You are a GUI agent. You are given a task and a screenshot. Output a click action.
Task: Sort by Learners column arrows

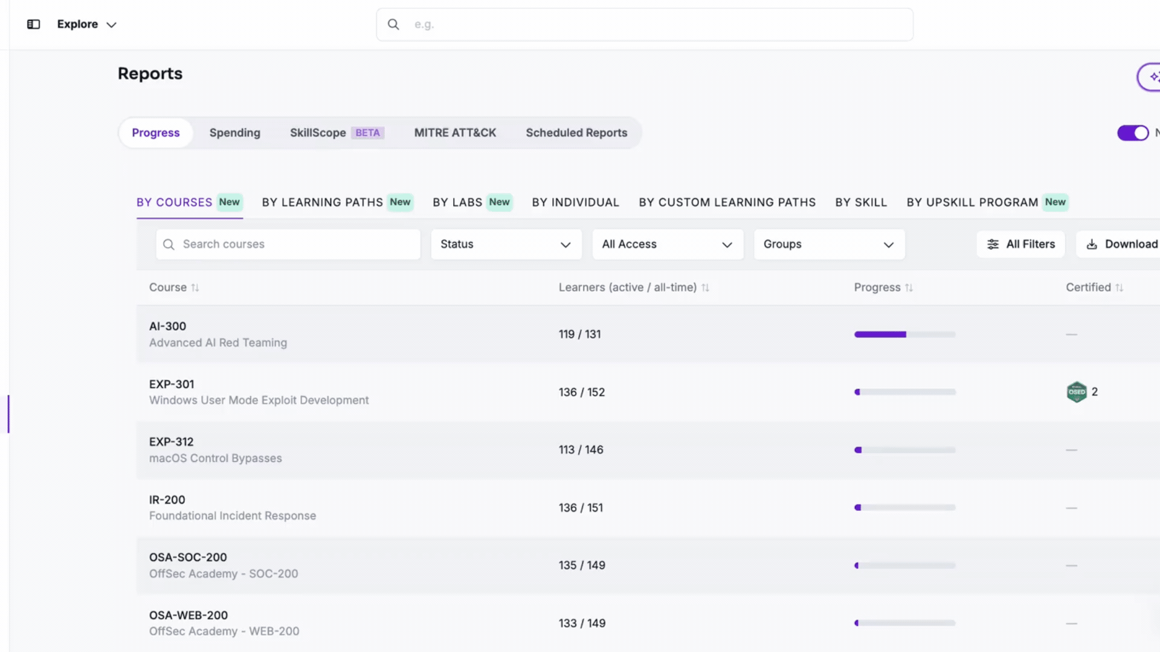pos(705,288)
